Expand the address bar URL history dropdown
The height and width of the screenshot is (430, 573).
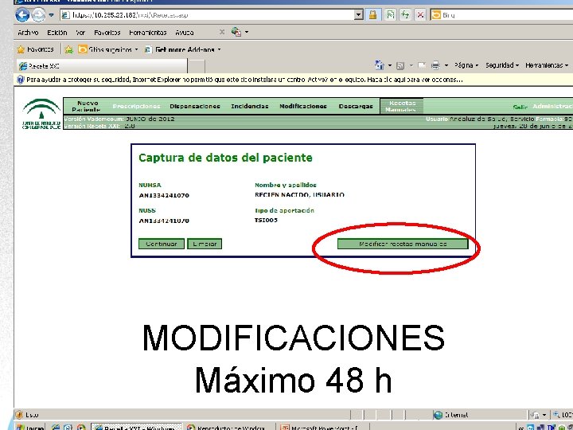coord(359,15)
